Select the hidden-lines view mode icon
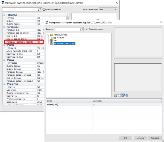The image size is (164, 142). [119, 95]
